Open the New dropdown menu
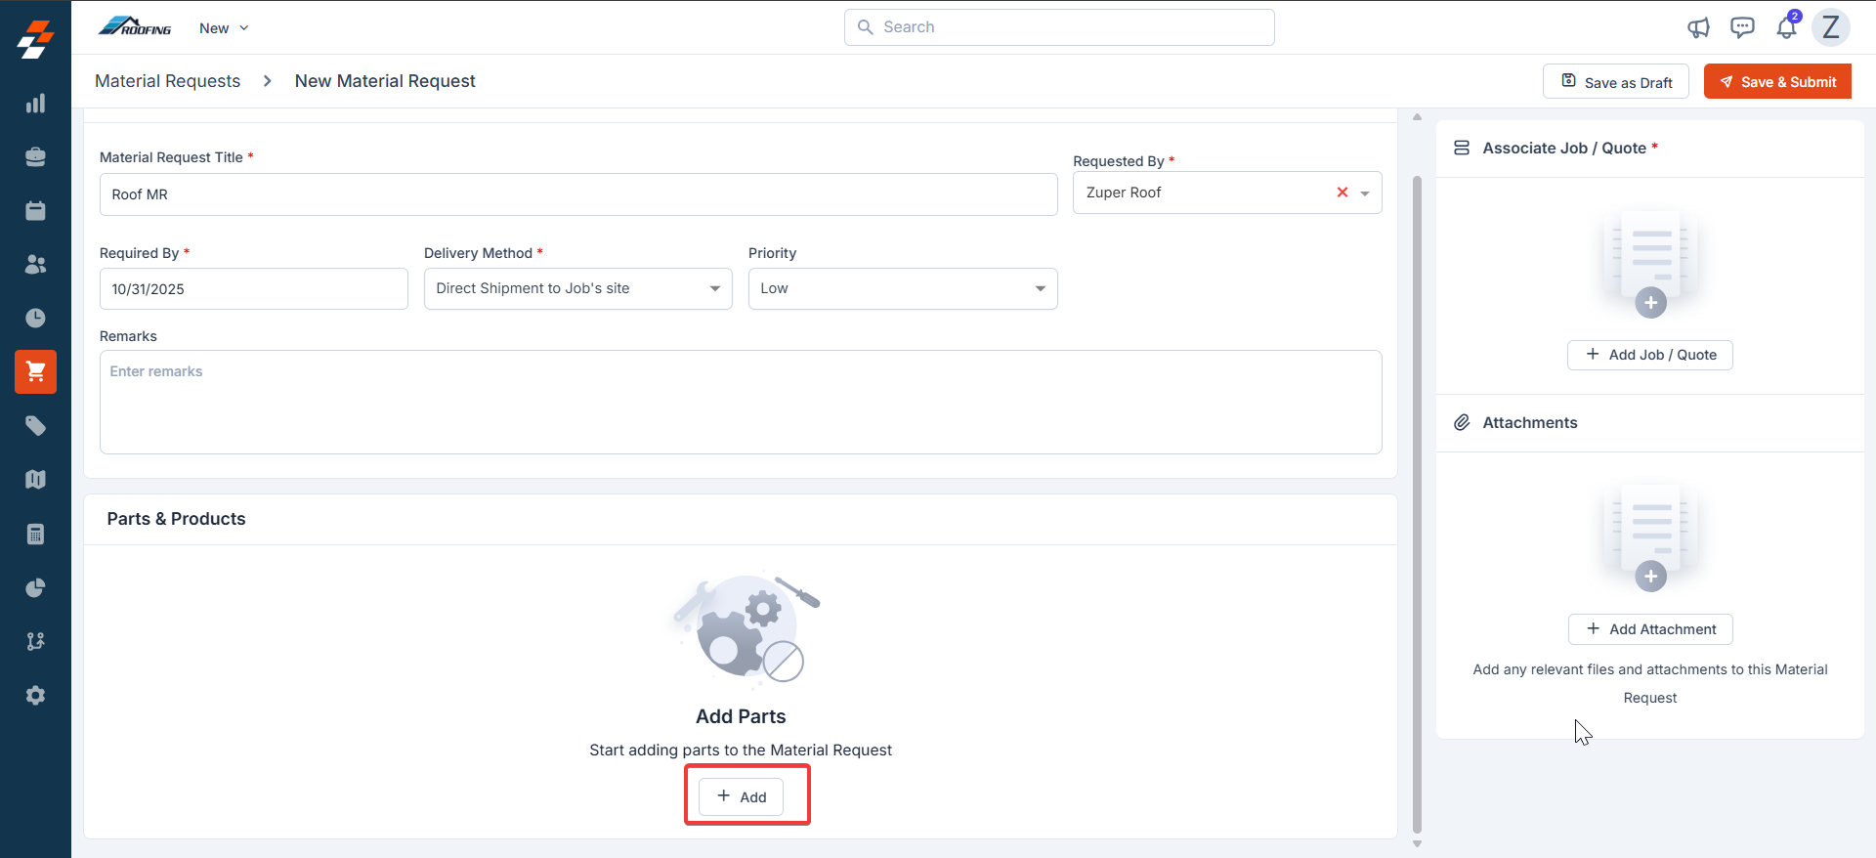The image size is (1876, 858). coord(224,28)
